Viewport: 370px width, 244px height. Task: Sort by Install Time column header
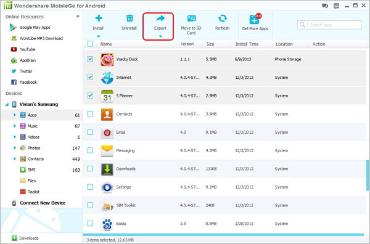point(247,44)
